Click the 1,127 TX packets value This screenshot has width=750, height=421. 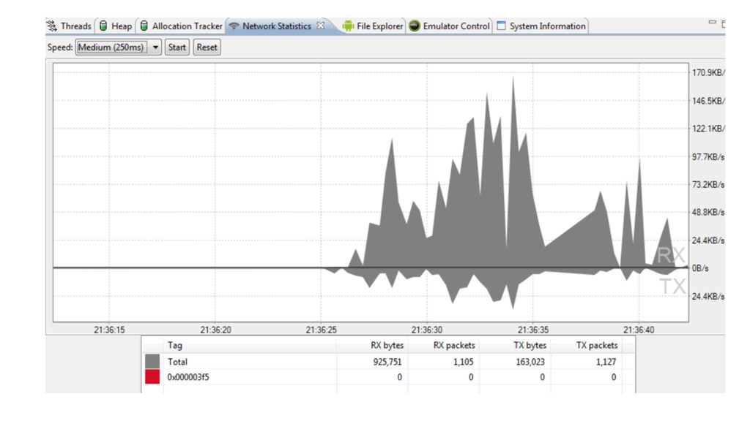606,362
